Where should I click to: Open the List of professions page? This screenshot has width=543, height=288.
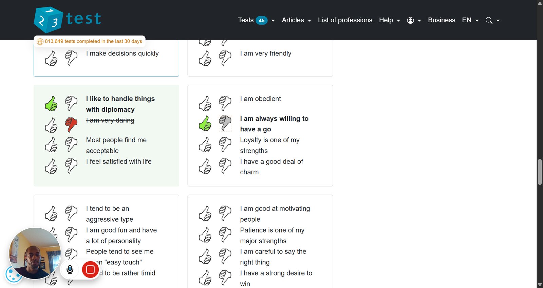345,20
